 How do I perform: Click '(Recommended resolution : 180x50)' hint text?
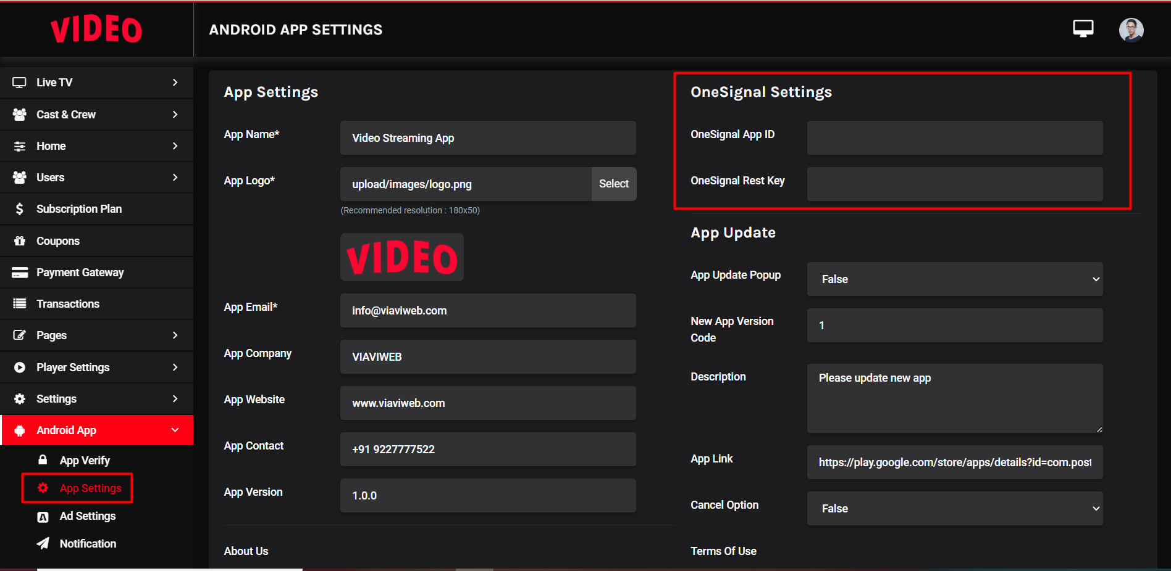tap(410, 211)
